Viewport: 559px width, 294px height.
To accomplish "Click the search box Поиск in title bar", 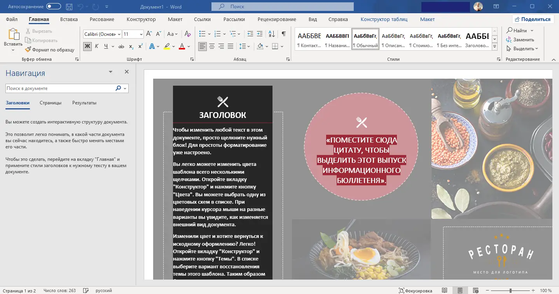I will pos(283,7).
